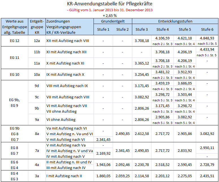
Task: Select pay group '3a'
Action: click(x=37, y=176)
